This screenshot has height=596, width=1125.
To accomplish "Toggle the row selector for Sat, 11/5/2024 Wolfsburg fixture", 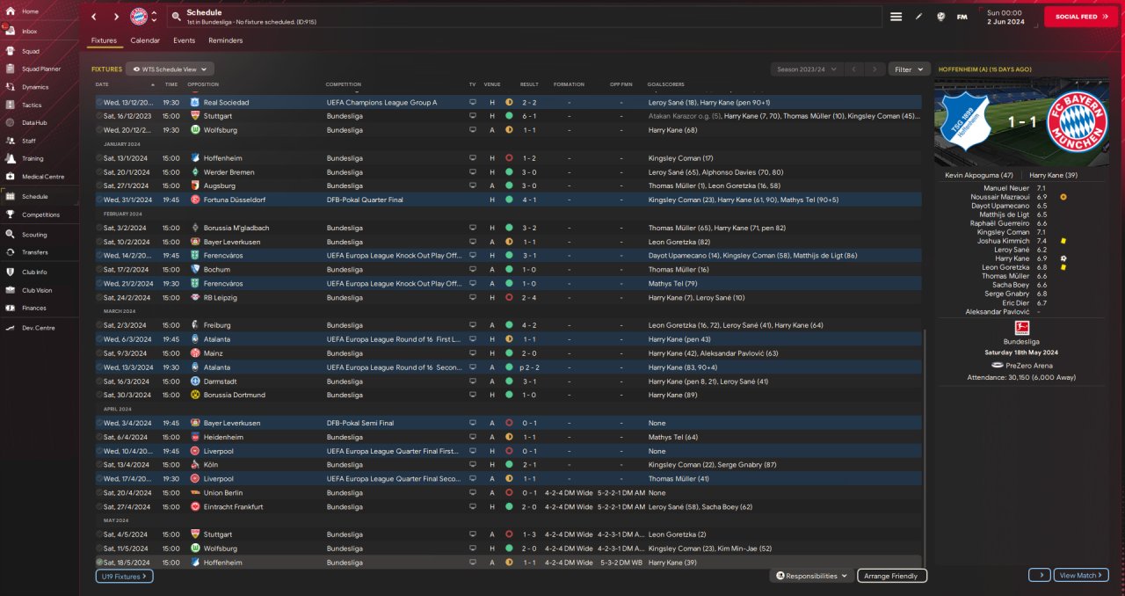I will pyautogui.click(x=99, y=549).
